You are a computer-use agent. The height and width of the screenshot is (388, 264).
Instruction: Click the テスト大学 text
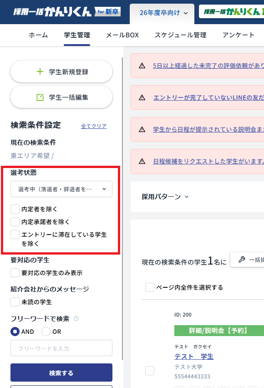[x=188, y=367]
